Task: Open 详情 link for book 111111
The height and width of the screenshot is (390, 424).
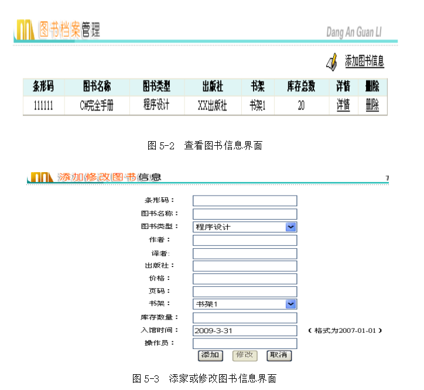Action: coord(343,105)
